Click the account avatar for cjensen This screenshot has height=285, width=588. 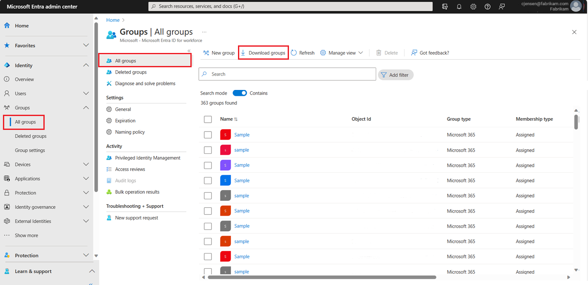click(575, 6)
